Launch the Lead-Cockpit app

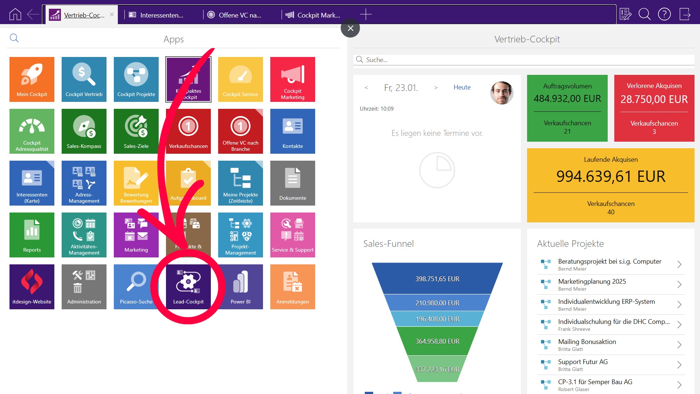(188, 287)
